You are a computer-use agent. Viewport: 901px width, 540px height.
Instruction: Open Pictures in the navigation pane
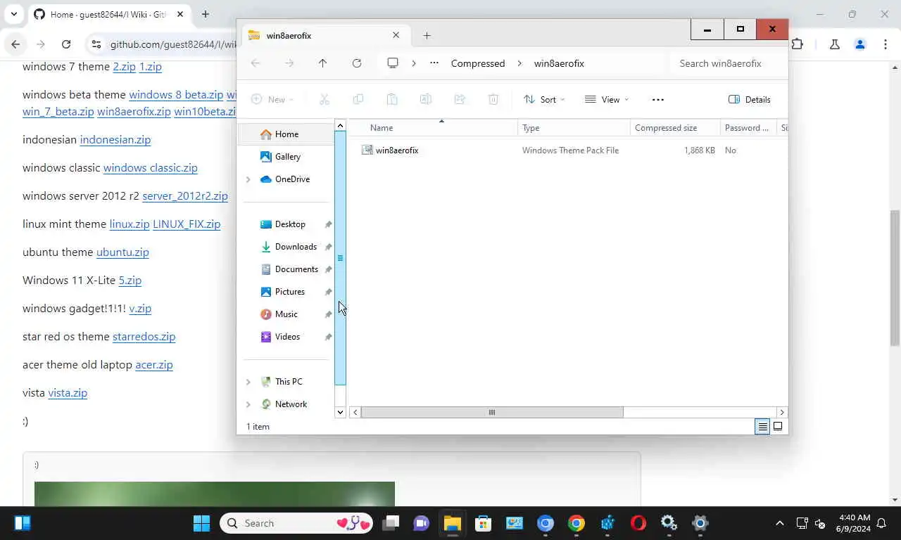(289, 292)
